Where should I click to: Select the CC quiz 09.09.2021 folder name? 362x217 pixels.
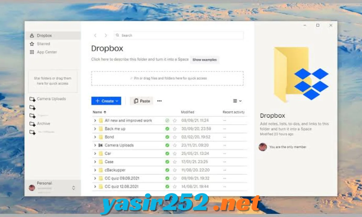click(x=122, y=178)
